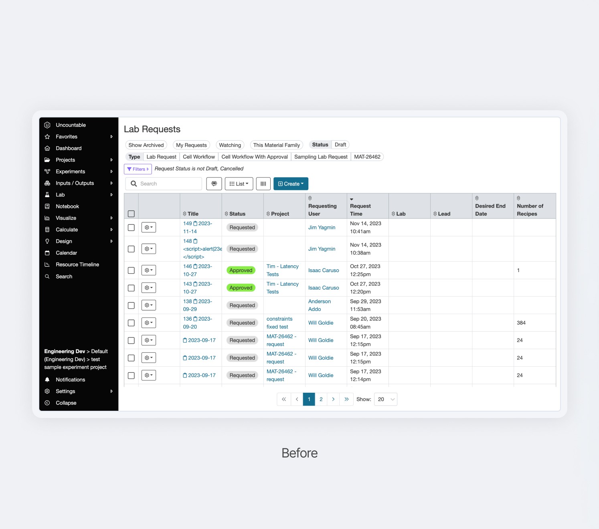Open the constraints fixed test project link
This screenshot has width=599, height=529.
(279, 323)
